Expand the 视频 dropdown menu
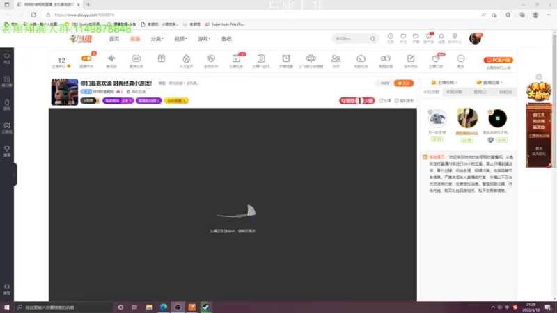 [x=180, y=39]
